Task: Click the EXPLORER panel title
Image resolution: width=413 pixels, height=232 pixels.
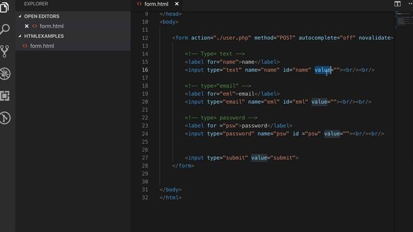Action: pos(36,4)
